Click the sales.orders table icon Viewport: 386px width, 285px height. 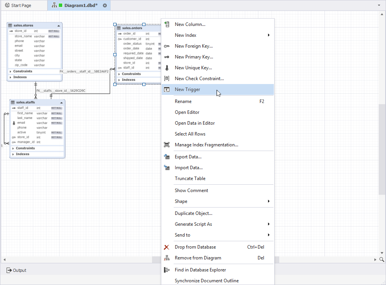coord(119,28)
